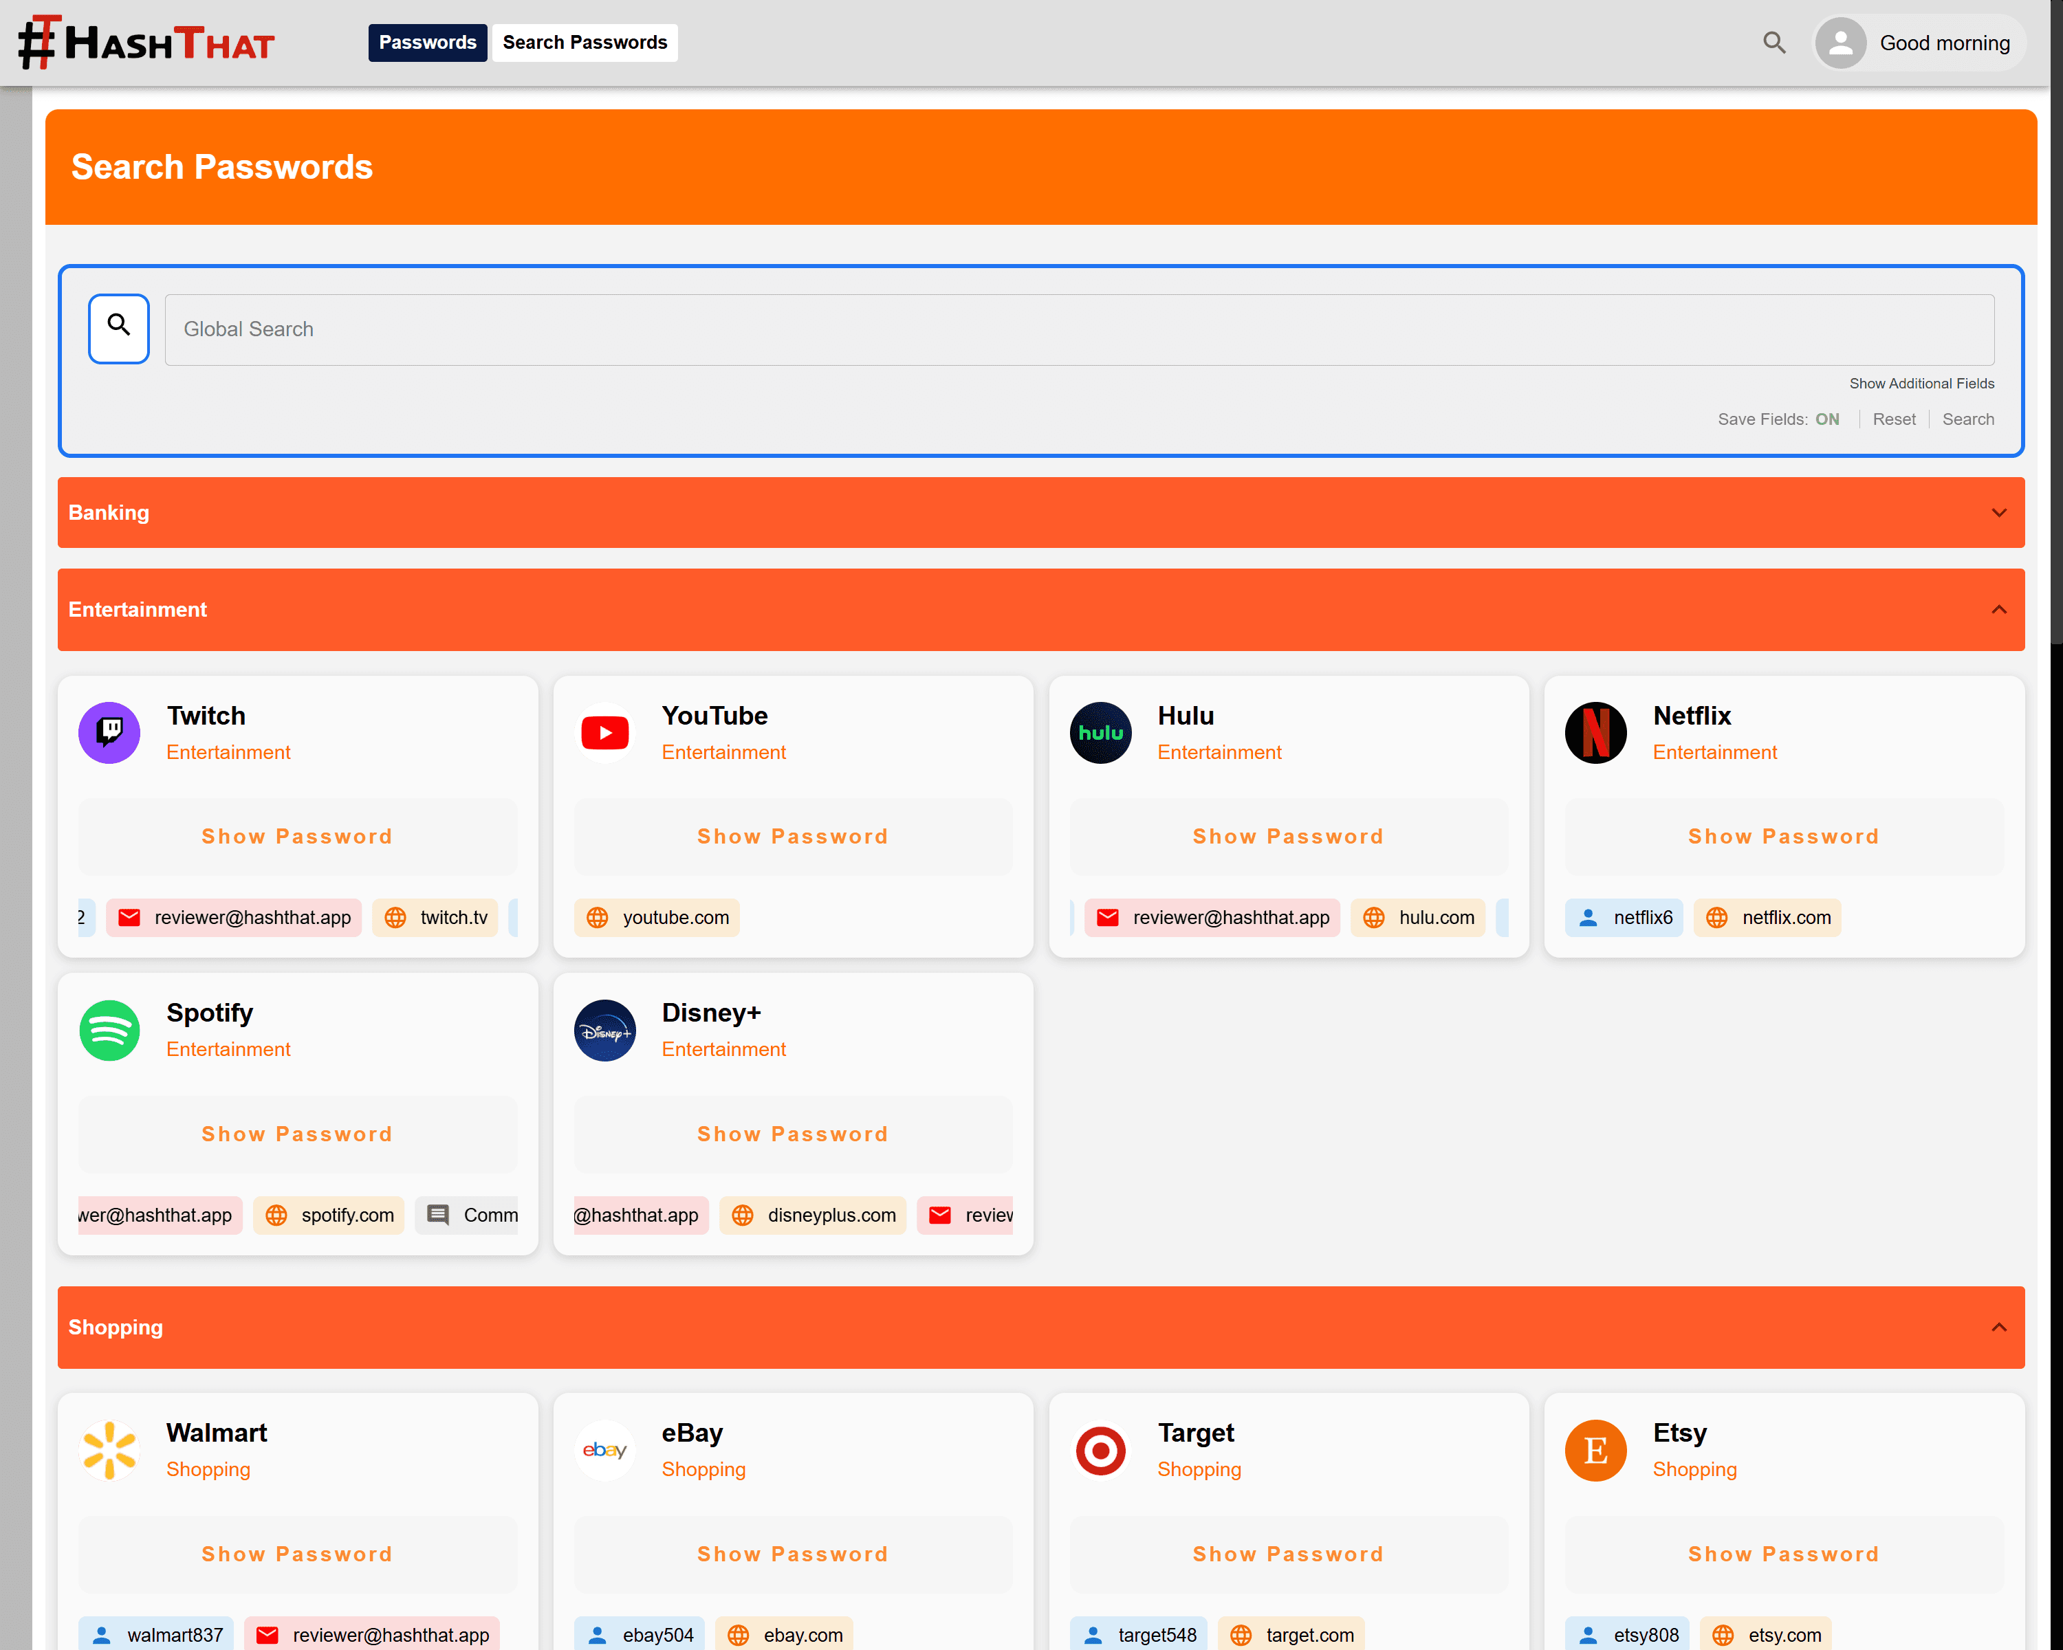Collapse the Entertainment section
This screenshot has width=2063, height=1650.
click(1998, 609)
